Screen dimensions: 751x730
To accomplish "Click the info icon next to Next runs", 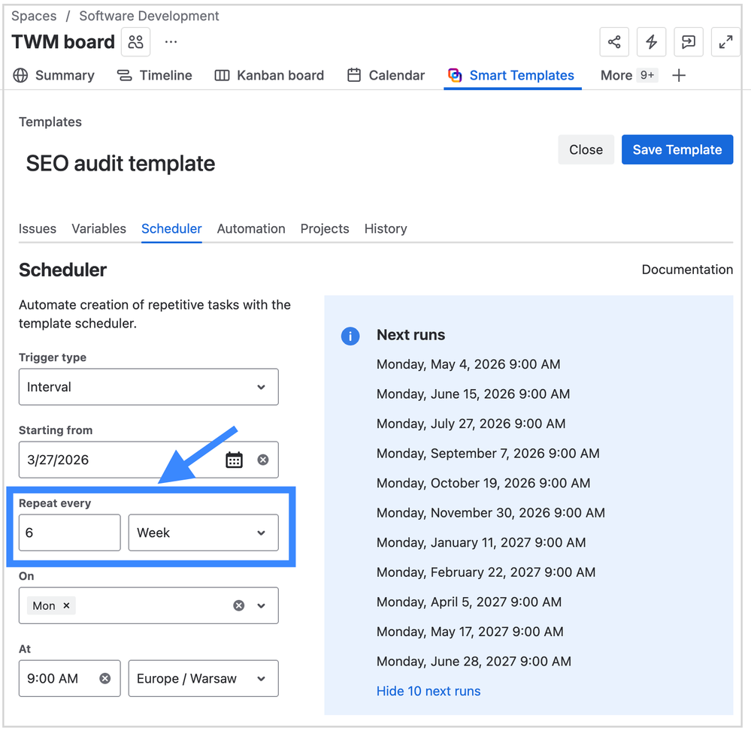I will click(x=350, y=336).
